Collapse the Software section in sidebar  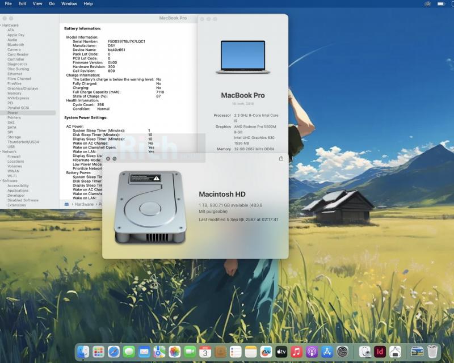[x=1, y=181]
